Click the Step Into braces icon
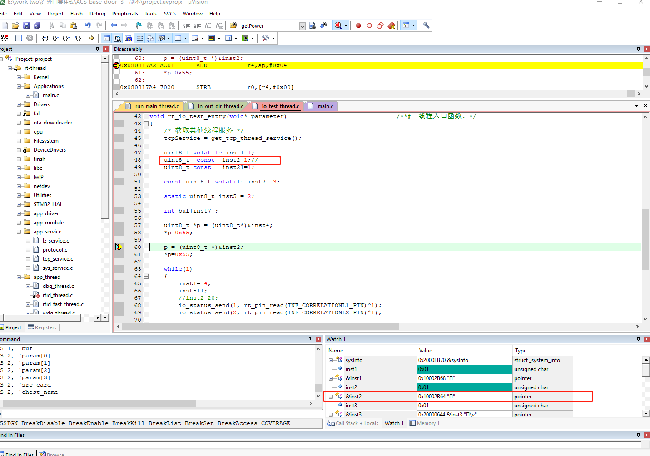The image size is (650, 456). (x=45, y=38)
